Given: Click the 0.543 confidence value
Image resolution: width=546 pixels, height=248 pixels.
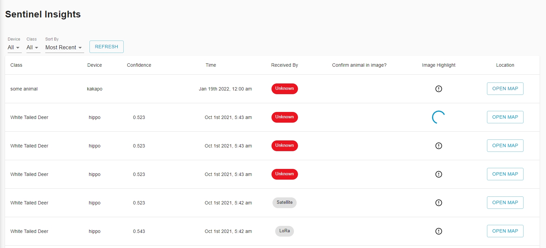Looking at the screenshot, I should click(139, 231).
